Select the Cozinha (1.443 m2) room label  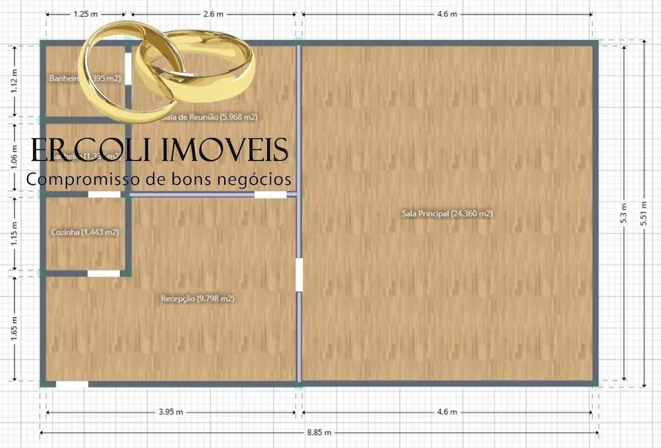point(85,232)
